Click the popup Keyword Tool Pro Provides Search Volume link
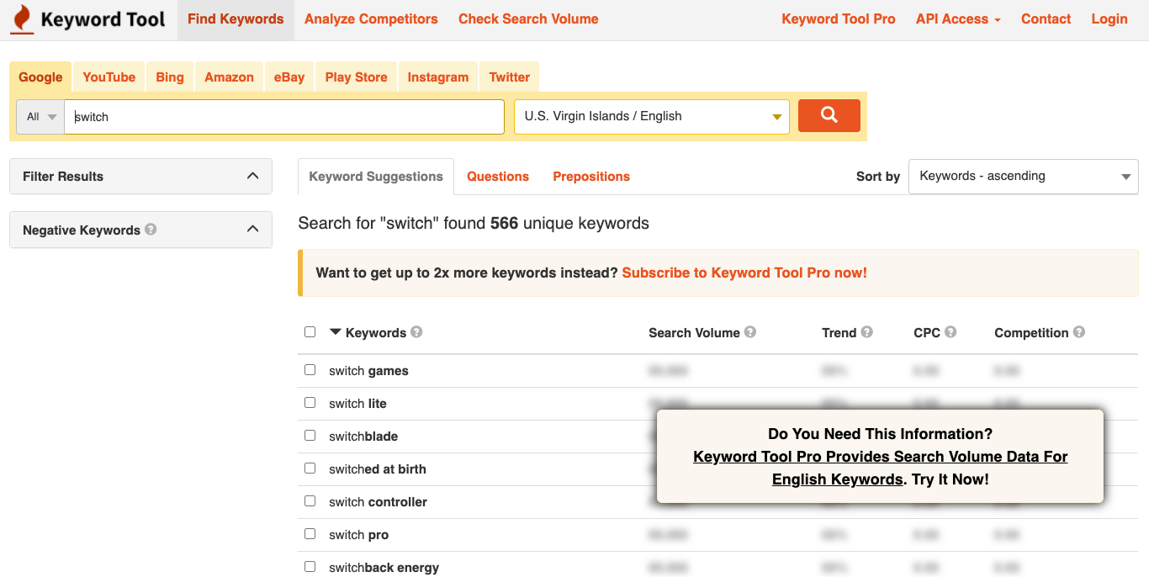This screenshot has width=1149, height=577. coord(881,468)
